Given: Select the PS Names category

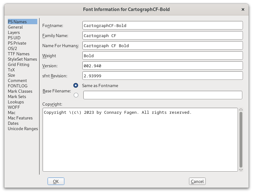Looking at the screenshot, I should point(17,21).
